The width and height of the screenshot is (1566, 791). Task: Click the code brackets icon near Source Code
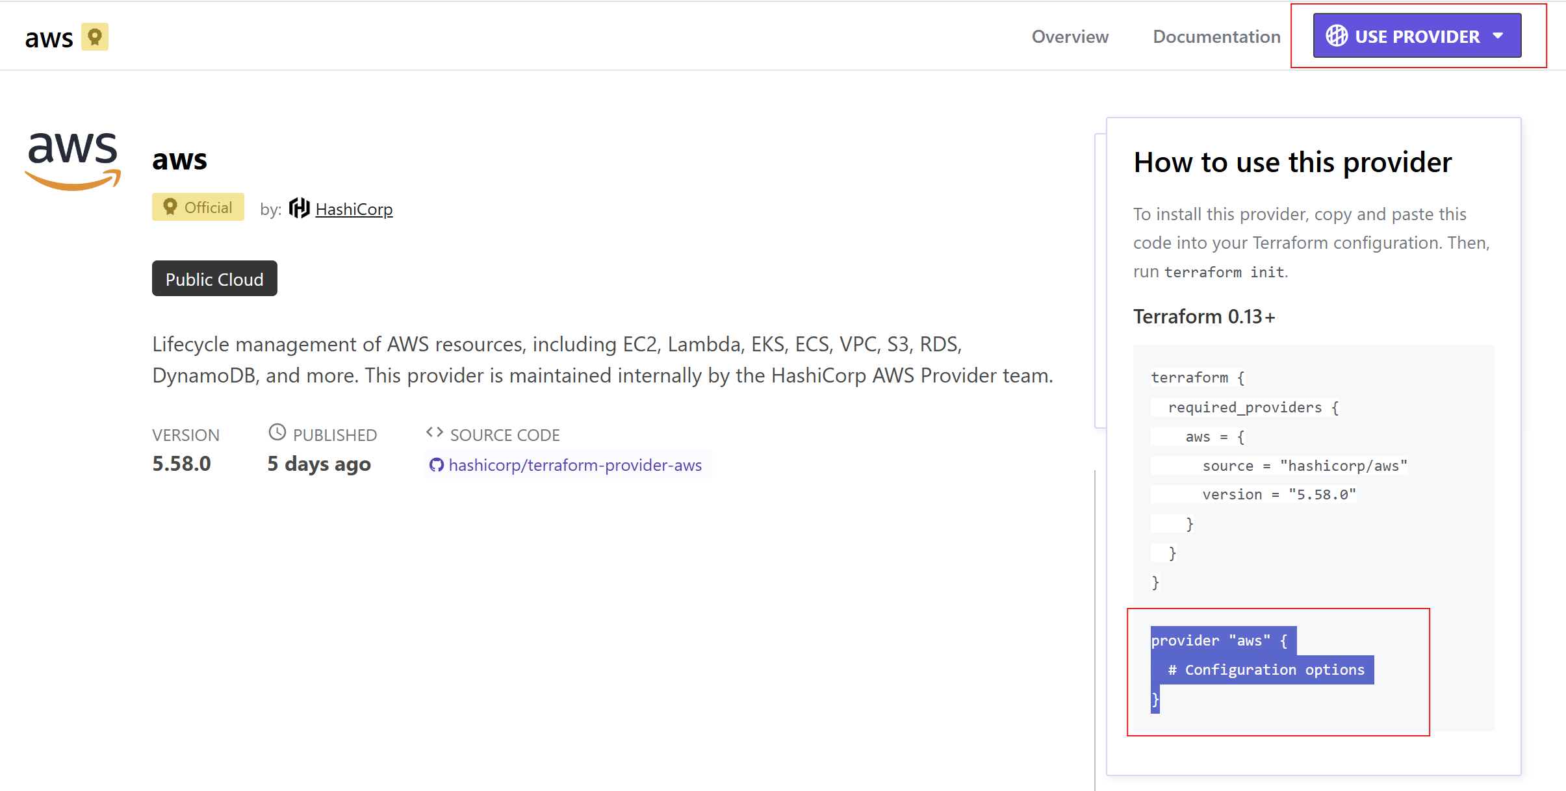click(434, 433)
